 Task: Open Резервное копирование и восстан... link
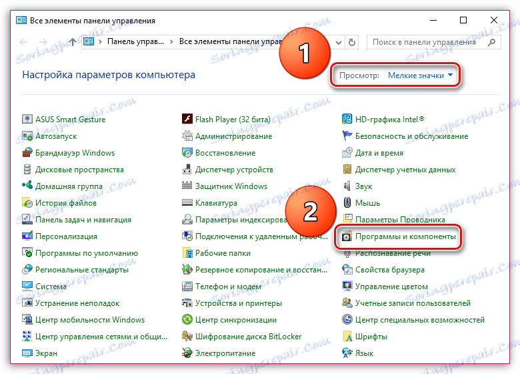pos(261,270)
